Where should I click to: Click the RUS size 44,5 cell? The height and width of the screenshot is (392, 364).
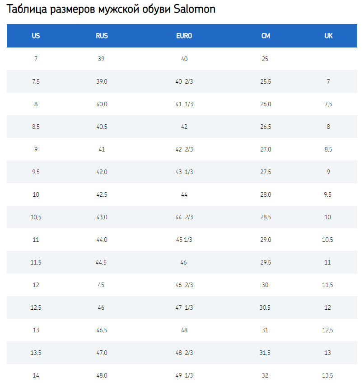tap(102, 263)
